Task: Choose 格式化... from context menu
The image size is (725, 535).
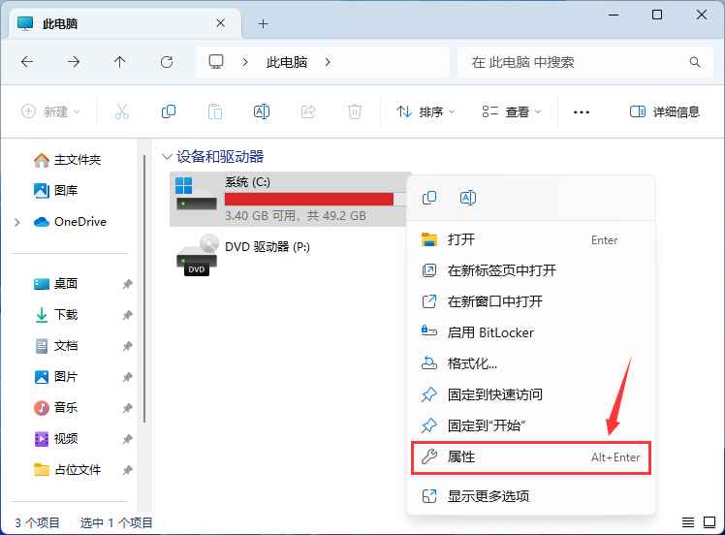Action: (x=531, y=363)
